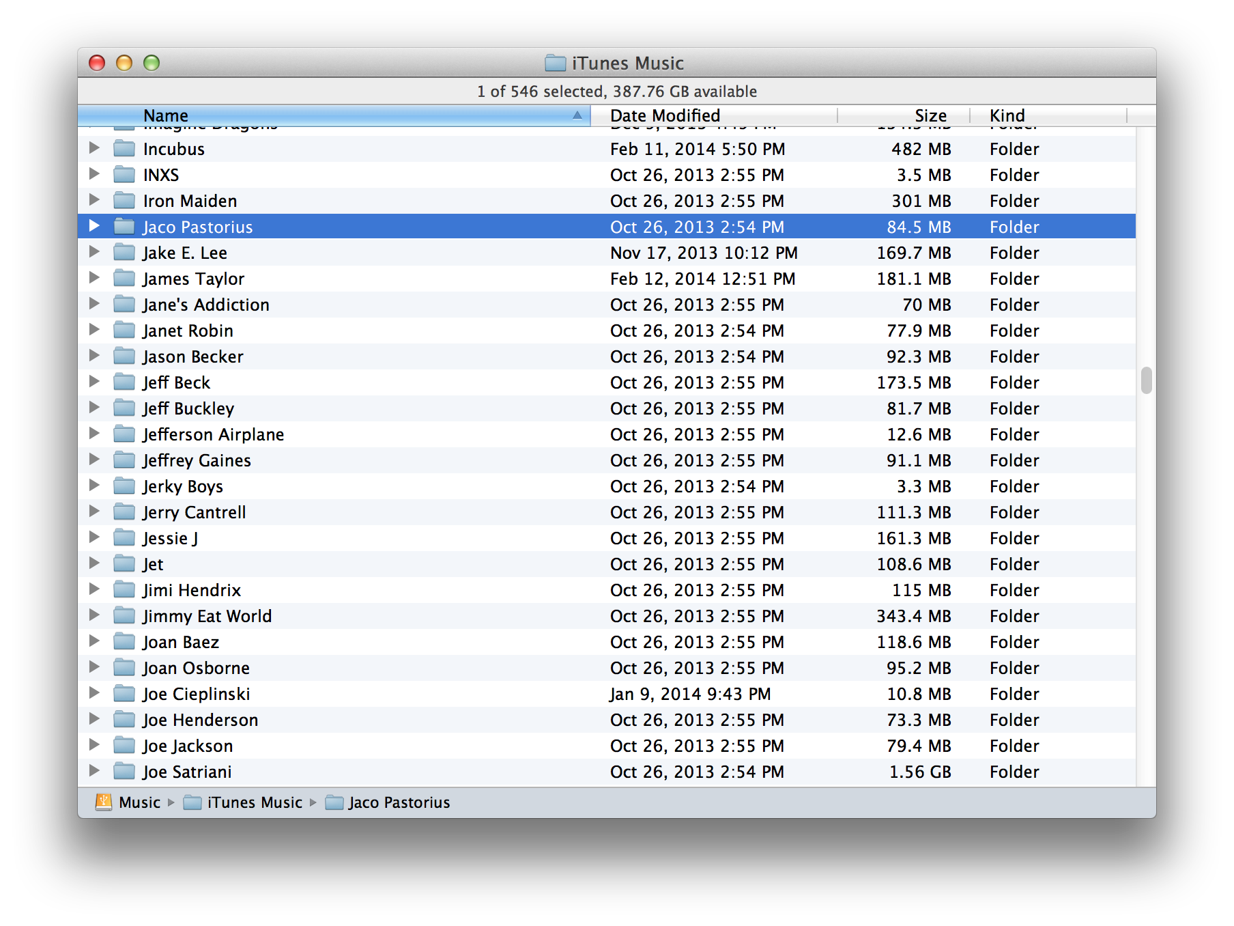Expand the James Taylor disclosure triangle
This screenshot has width=1234, height=926.
click(x=94, y=277)
